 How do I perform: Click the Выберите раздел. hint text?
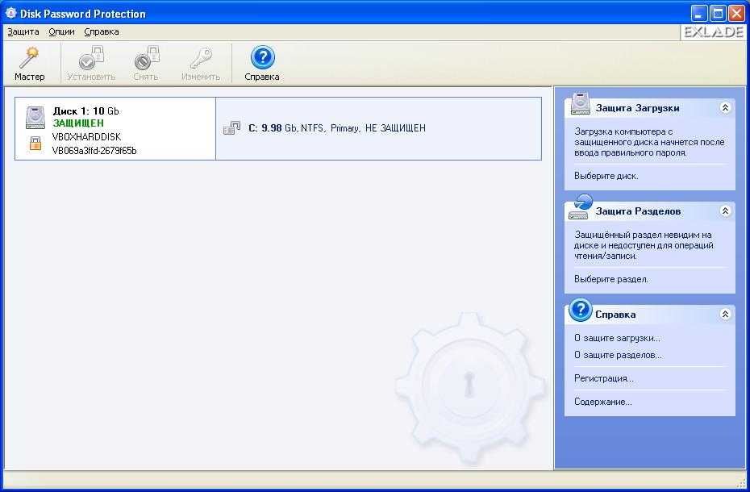(x=610, y=279)
